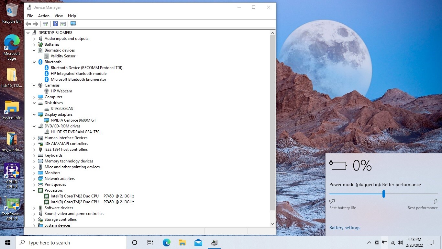The image size is (442, 249).
Task: Open the Mail app in taskbar
Action: [198, 243]
